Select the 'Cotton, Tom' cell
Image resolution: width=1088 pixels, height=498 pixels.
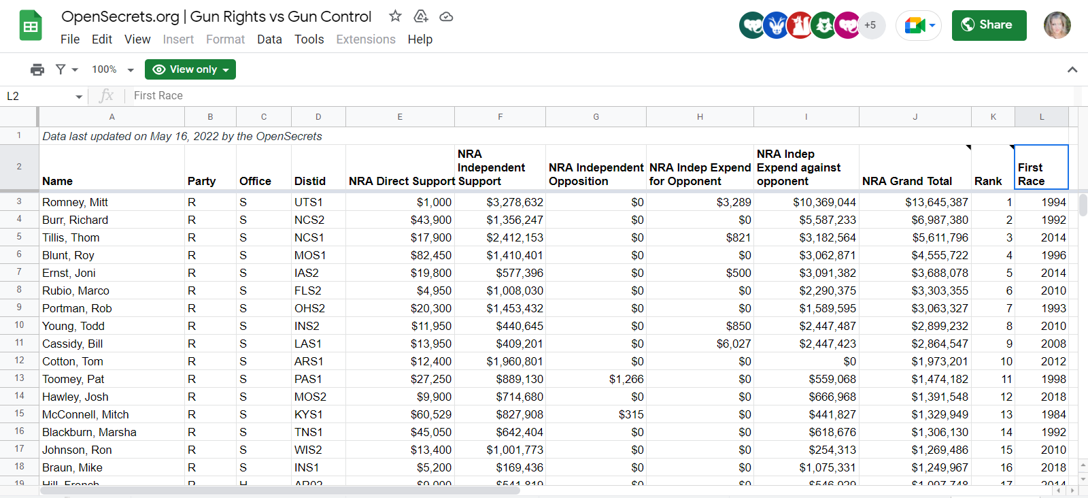click(112, 361)
